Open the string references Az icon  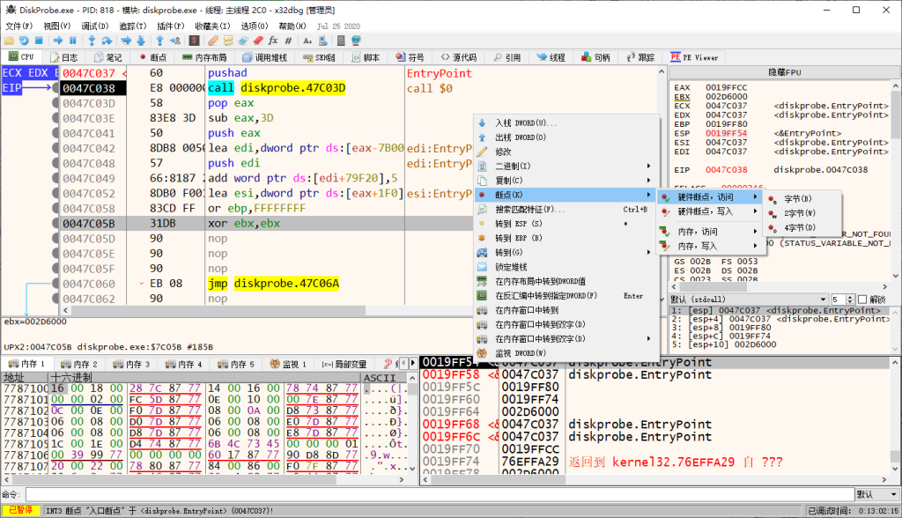(x=307, y=41)
